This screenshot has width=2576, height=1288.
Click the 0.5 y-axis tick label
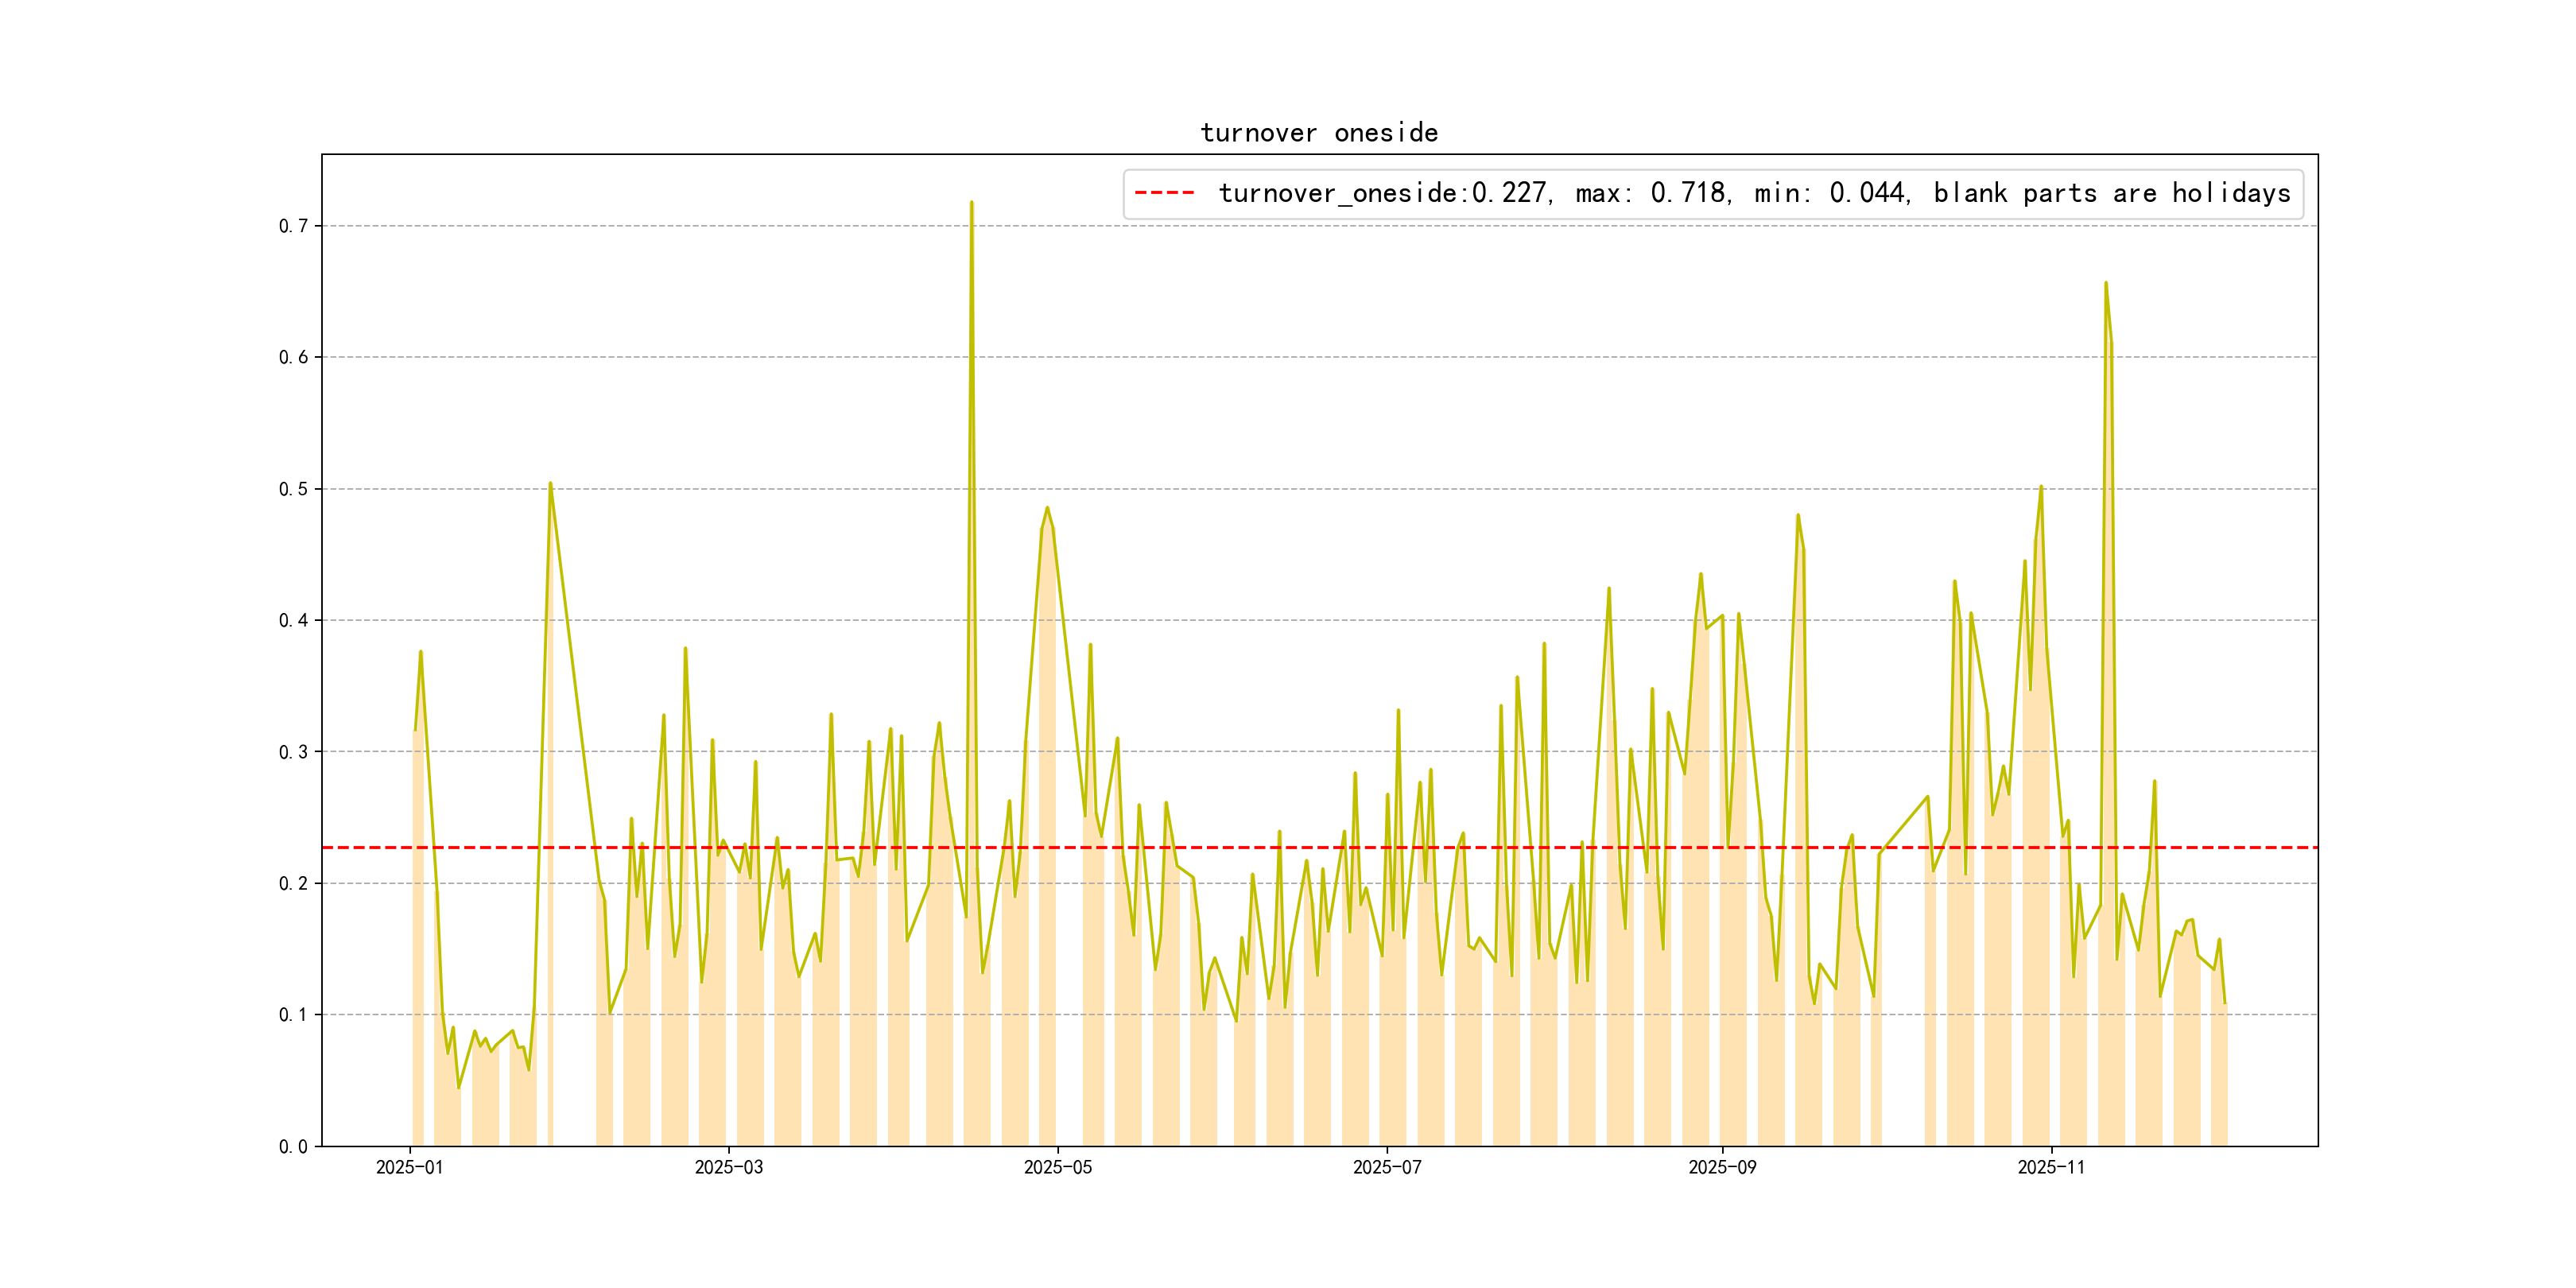[x=293, y=489]
